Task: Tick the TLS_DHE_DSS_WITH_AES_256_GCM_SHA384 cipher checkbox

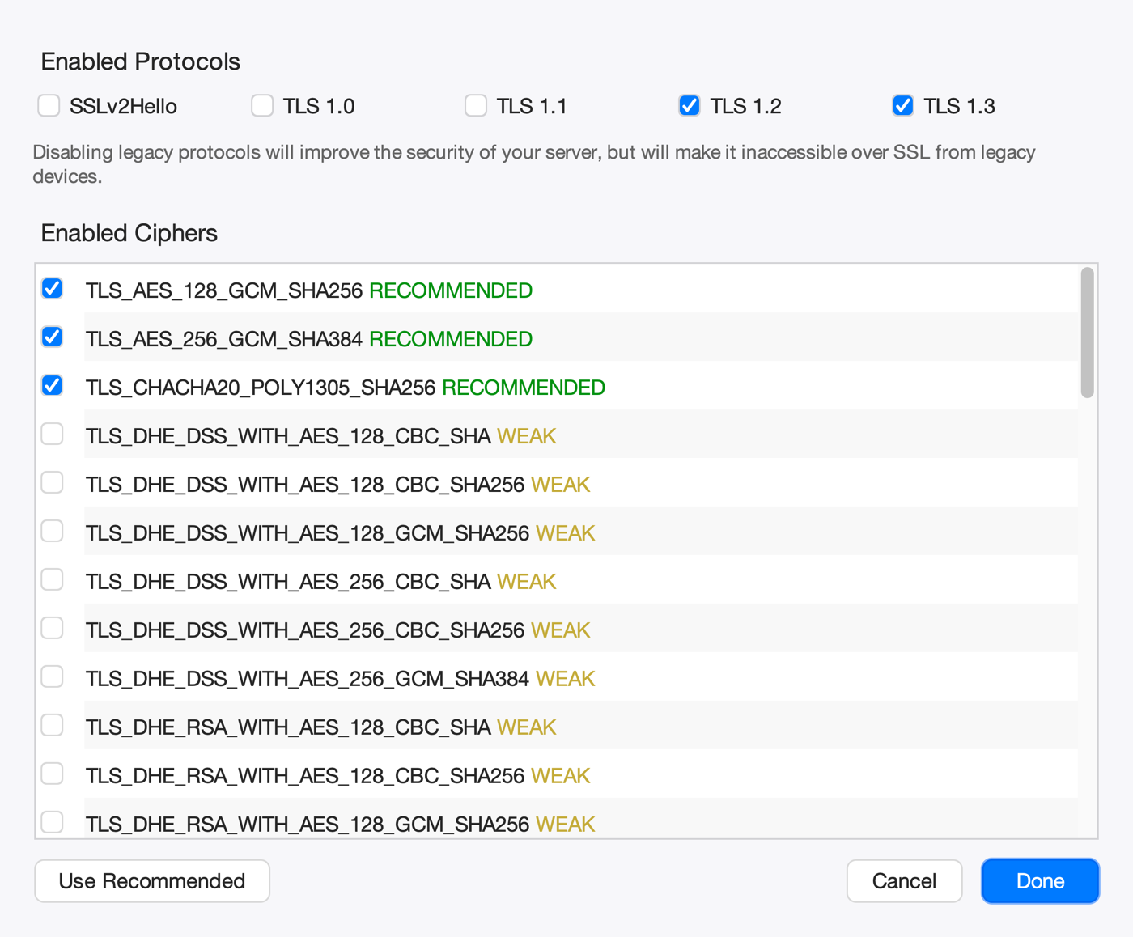Action: click(53, 677)
